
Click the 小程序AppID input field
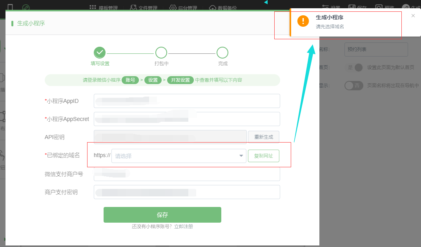[187, 101]
